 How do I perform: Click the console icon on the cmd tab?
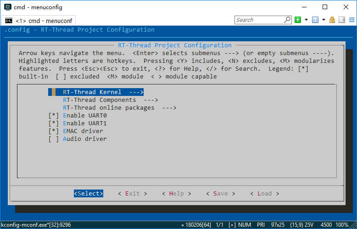coord(9,21)
